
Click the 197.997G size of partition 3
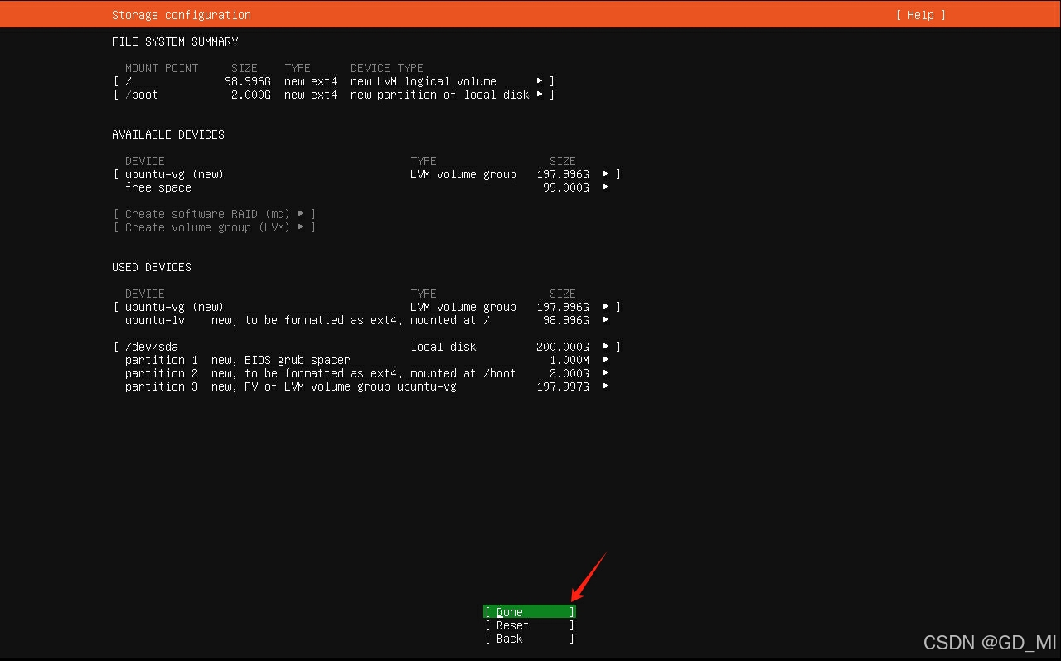click(563, 386)
